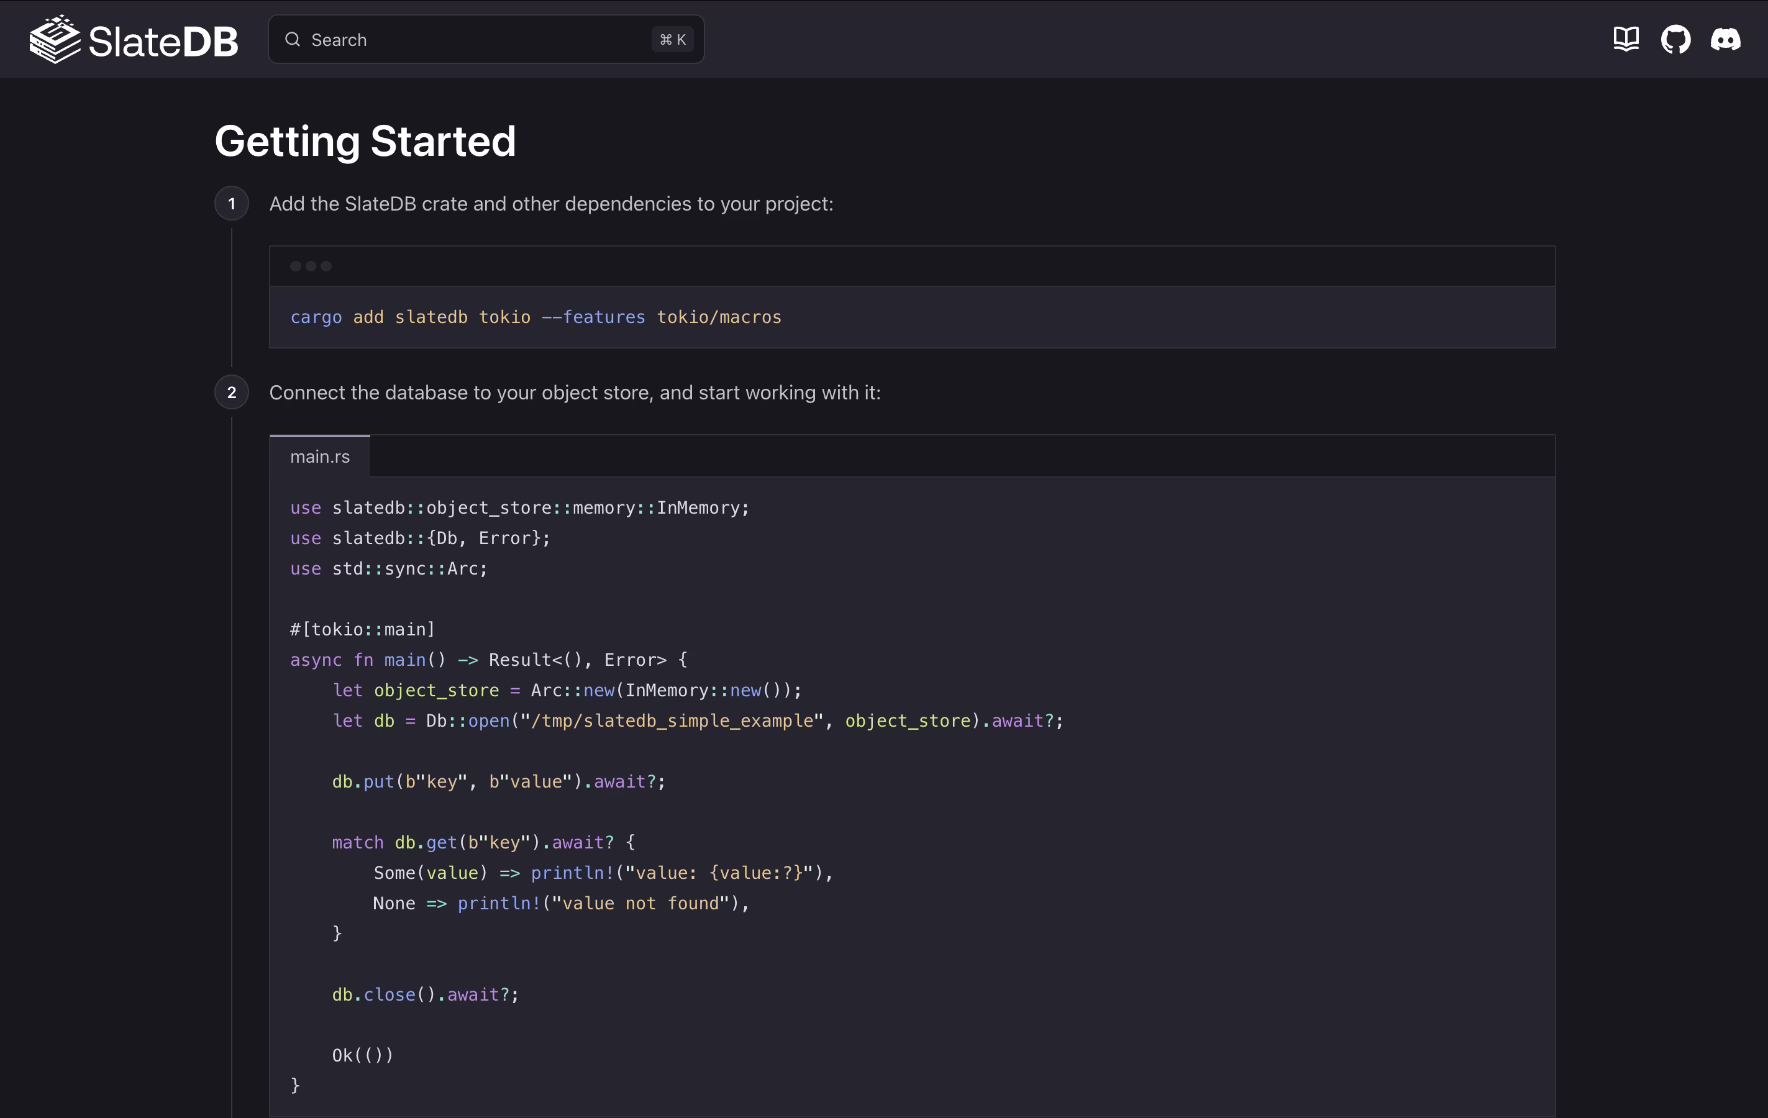The width and height of the screenshot is (1768, 1118).
Task: Select the main.rs file tab
Action: click(x=320, y=457)
